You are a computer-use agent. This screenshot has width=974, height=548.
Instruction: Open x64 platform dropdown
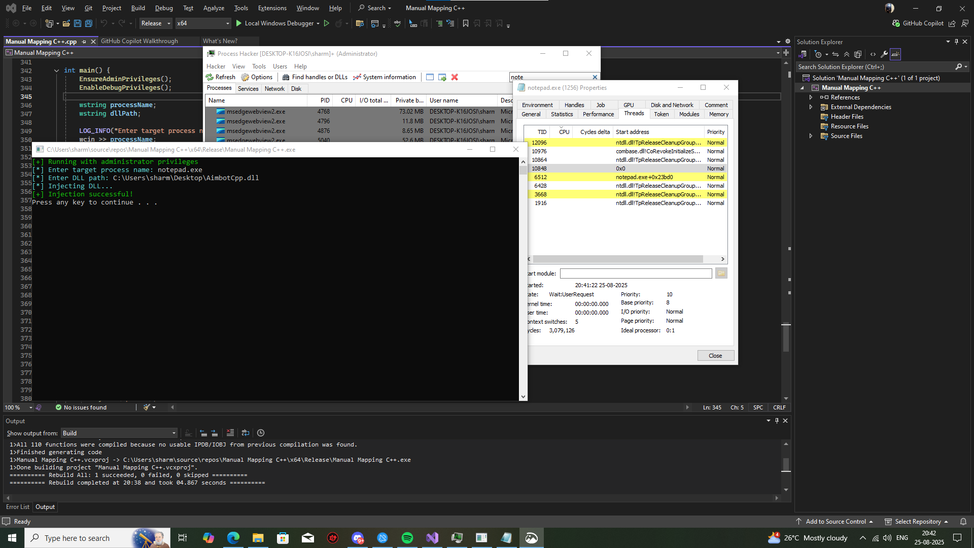(x=203, y=23)
